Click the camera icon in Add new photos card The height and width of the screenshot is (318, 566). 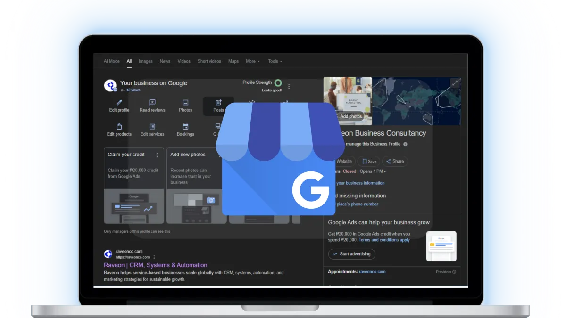point(211,200)
